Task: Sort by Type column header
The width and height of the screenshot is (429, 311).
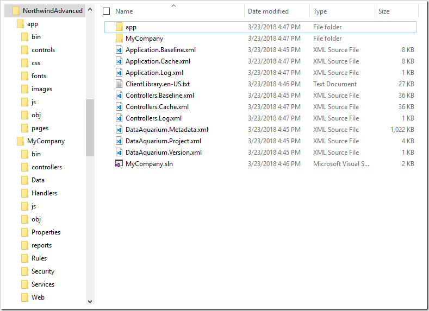Action: click(x=320, y=11)
